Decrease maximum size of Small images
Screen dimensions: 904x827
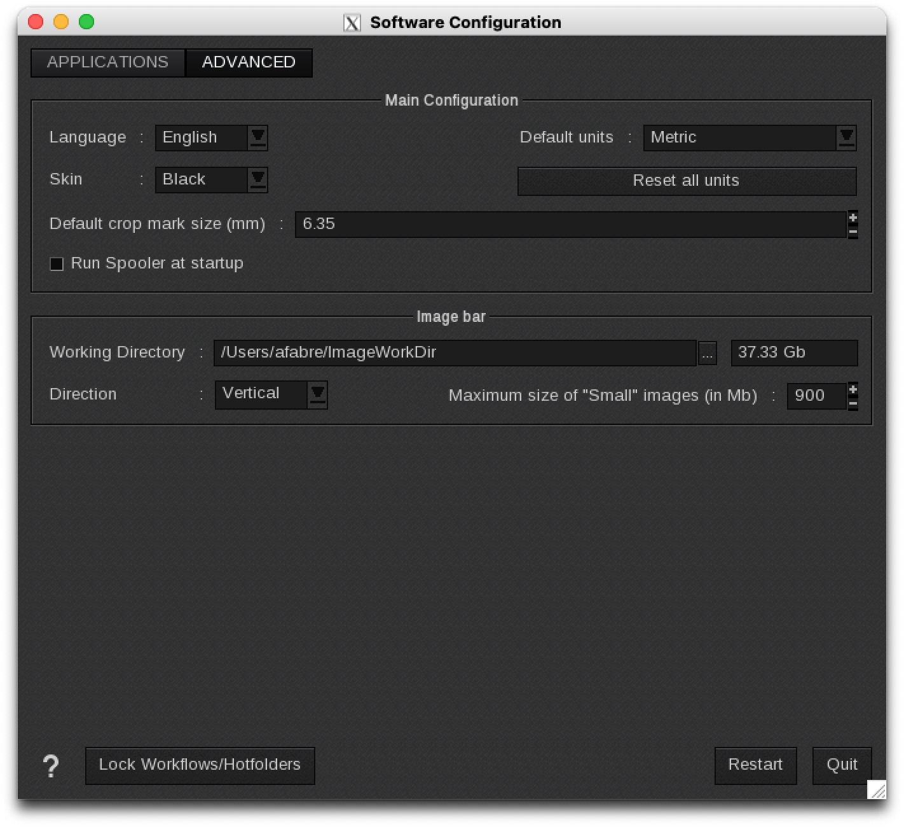point(853,403)
